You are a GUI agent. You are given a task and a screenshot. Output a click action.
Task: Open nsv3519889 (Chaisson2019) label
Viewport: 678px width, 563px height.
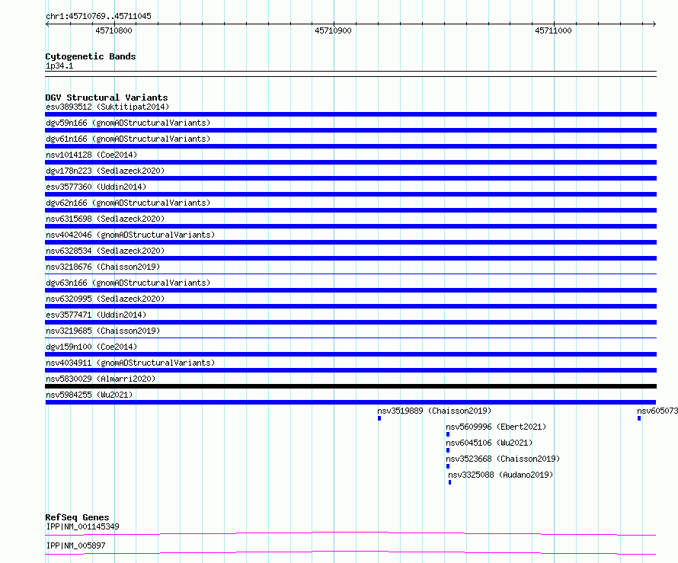coord(434,411)
